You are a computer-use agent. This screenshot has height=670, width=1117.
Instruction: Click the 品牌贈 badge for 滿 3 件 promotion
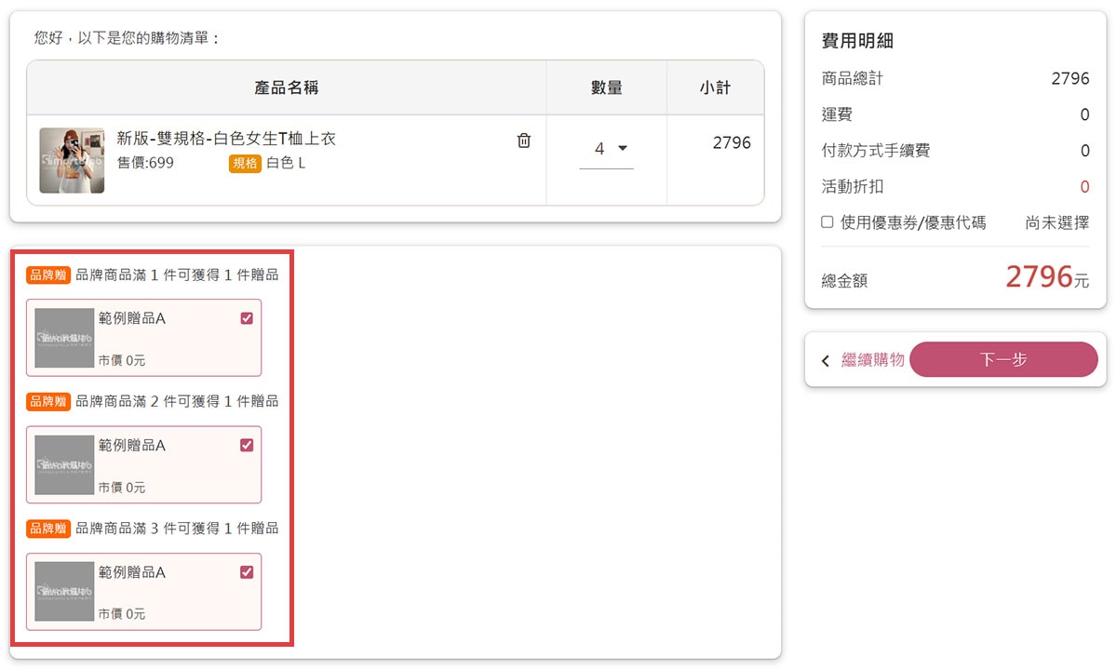pos(48,529)
